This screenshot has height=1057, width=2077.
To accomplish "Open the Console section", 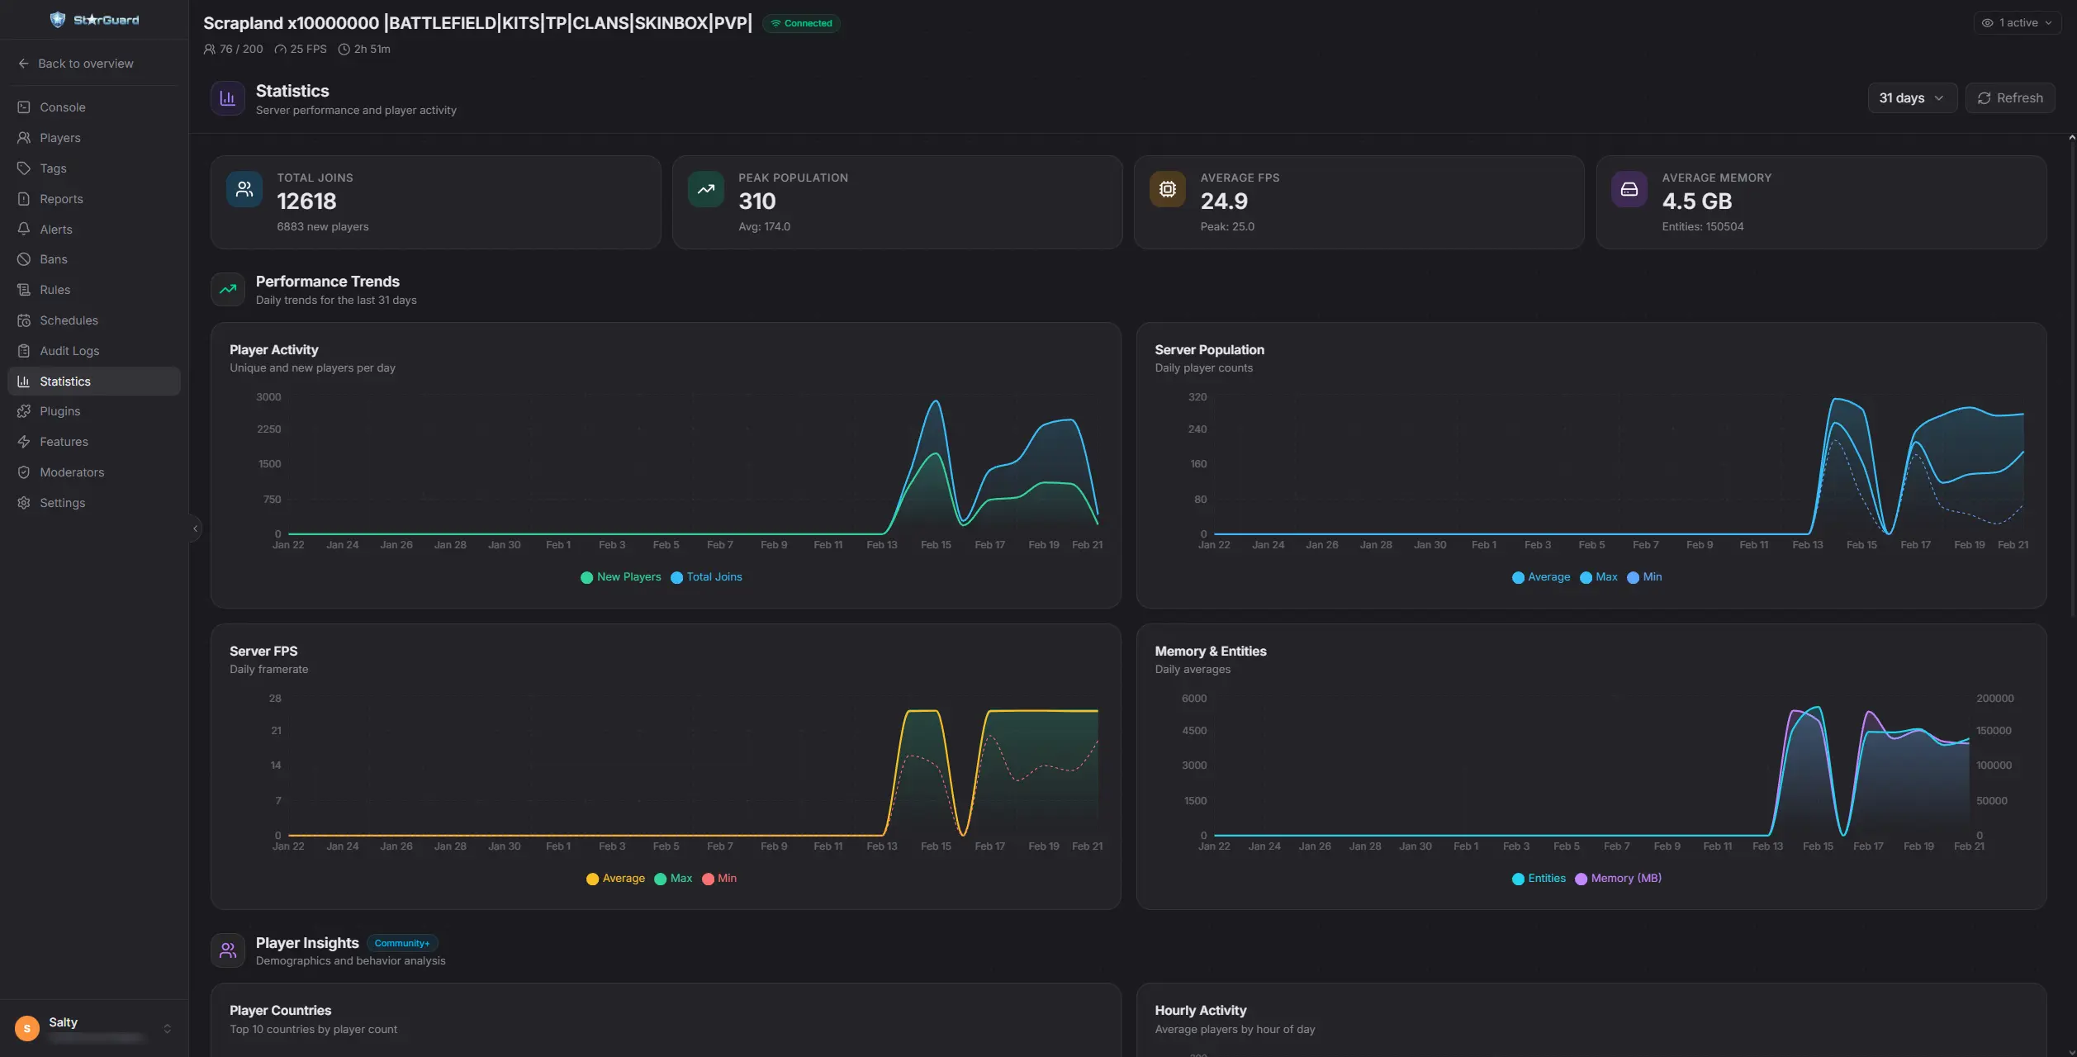I will pyautogui.click(x=62, y=107).
